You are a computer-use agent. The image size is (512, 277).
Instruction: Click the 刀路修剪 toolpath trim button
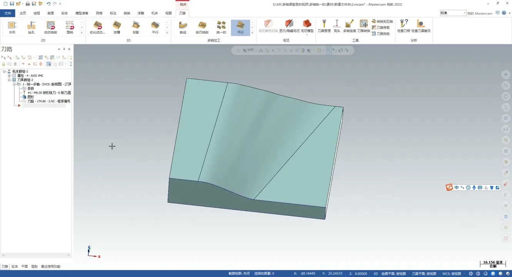(x=381, y=28)
